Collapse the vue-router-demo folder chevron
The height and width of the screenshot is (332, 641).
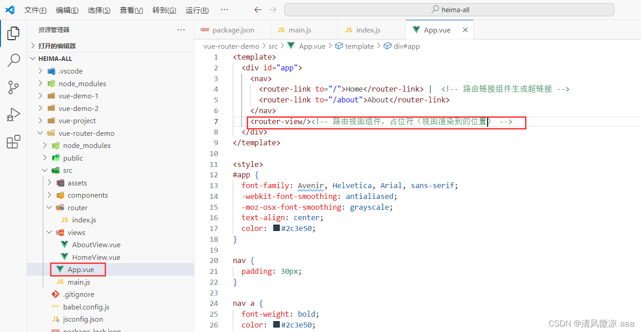click(x=40, y=133)
